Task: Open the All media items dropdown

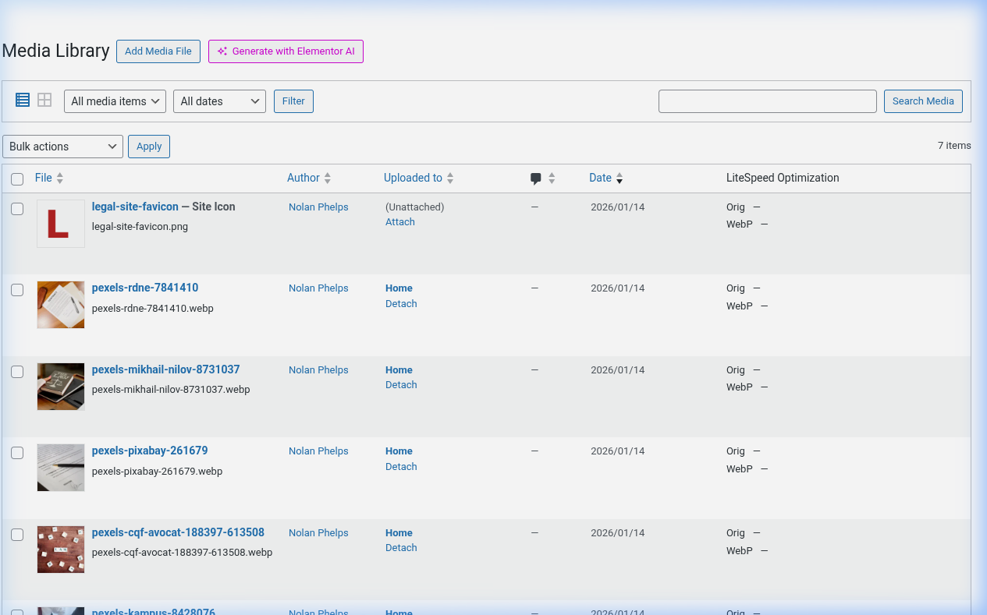Action: click(115, 101)
